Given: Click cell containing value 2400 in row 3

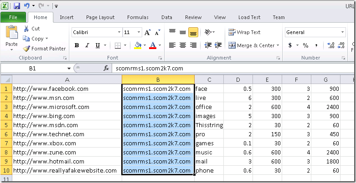Looking at the screenshot, I should [x=326, y=107].
